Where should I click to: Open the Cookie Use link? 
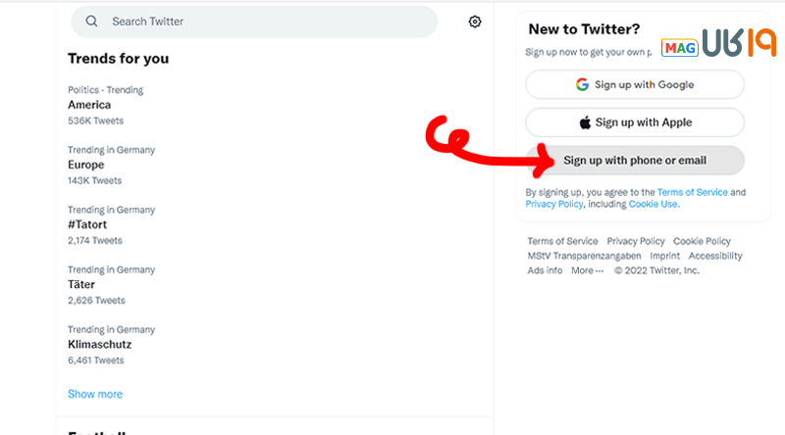654,204
